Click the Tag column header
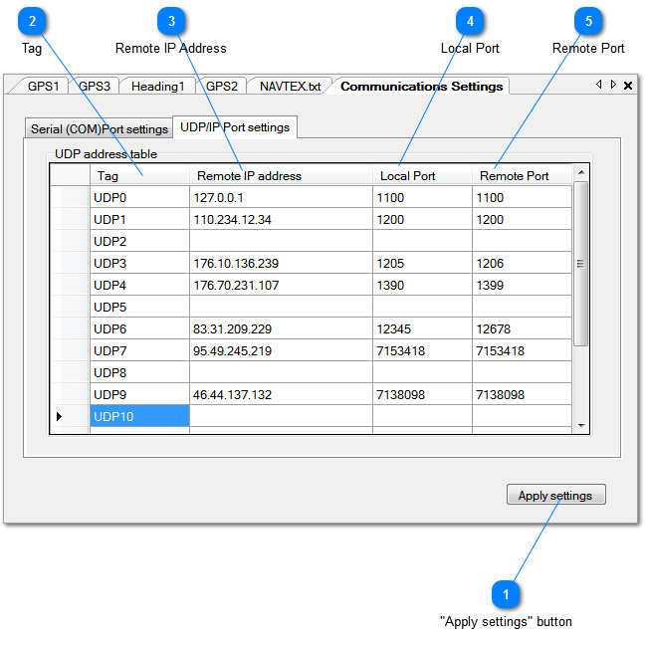Screen dimensions: 646x645 [139, 175]
